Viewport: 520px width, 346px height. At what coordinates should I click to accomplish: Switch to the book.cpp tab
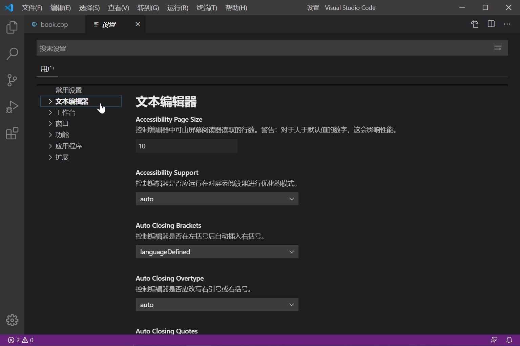pos(54,24)
